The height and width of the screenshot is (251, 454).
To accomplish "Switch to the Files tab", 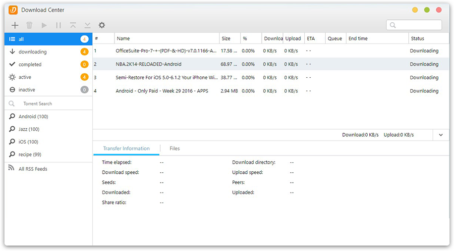I will tap(174, 149).
